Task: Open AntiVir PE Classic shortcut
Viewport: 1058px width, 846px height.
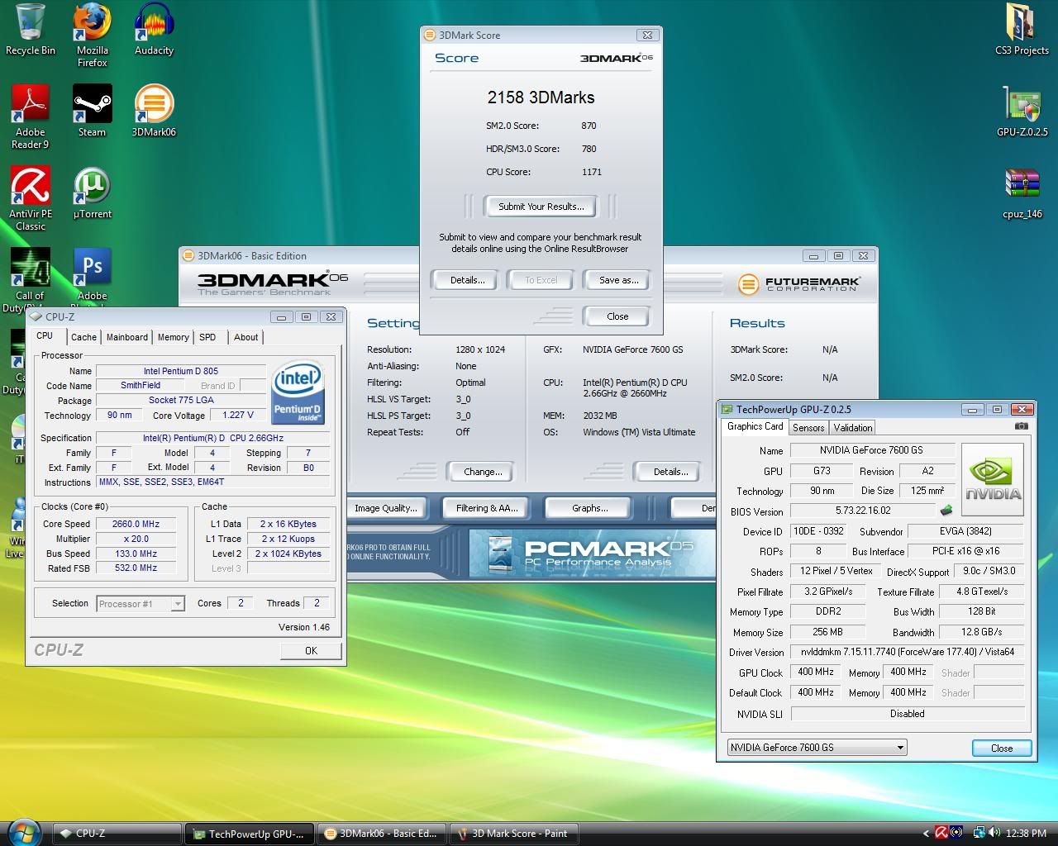Action: coord(31,198)
